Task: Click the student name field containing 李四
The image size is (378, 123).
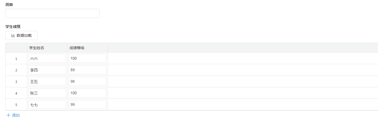Action: pyautogui.click(x=47, y=70)
